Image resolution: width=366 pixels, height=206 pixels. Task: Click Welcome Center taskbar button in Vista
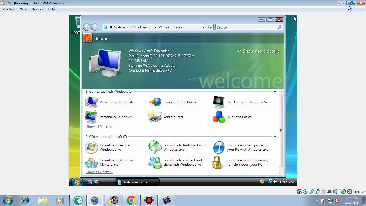(137, 182)
